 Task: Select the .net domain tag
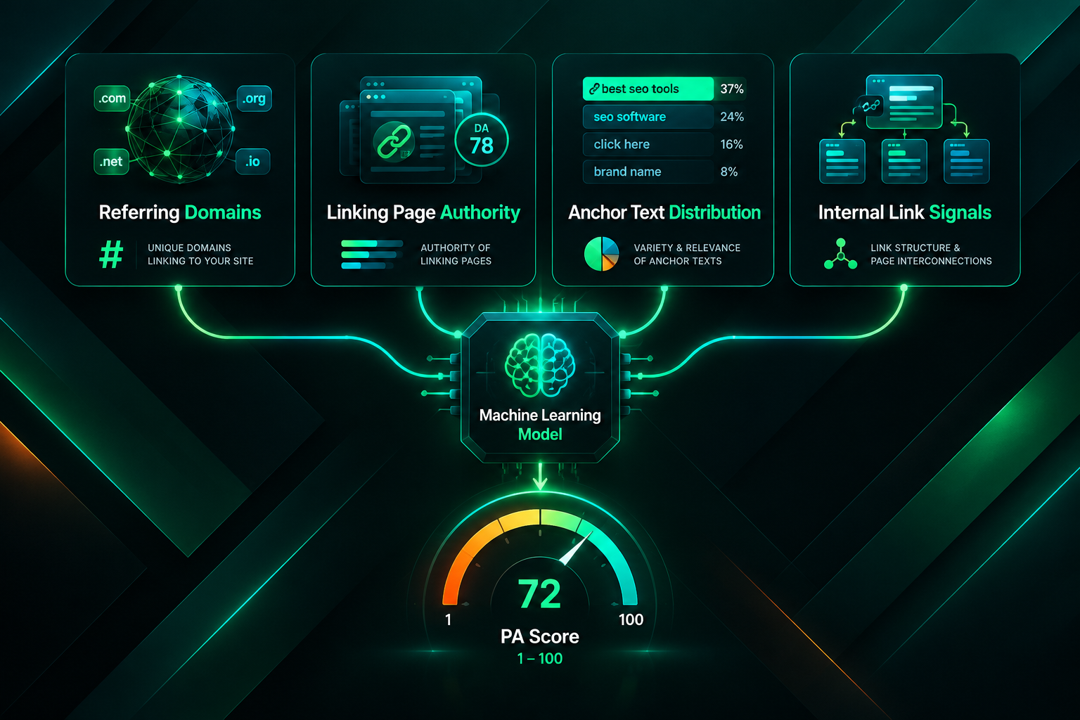111,162
